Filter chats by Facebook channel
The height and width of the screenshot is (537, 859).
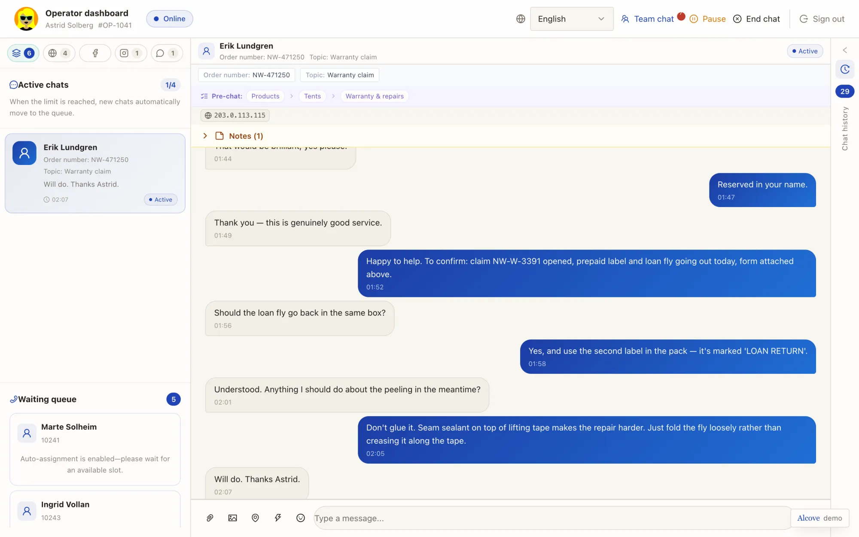pos(95,53)
